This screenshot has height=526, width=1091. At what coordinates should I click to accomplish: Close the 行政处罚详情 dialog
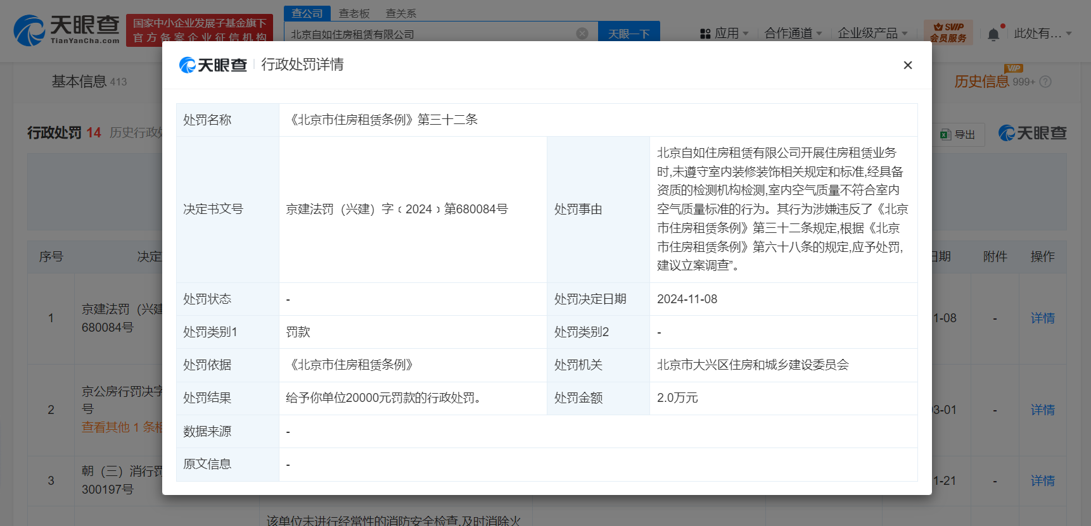[907, 65]
